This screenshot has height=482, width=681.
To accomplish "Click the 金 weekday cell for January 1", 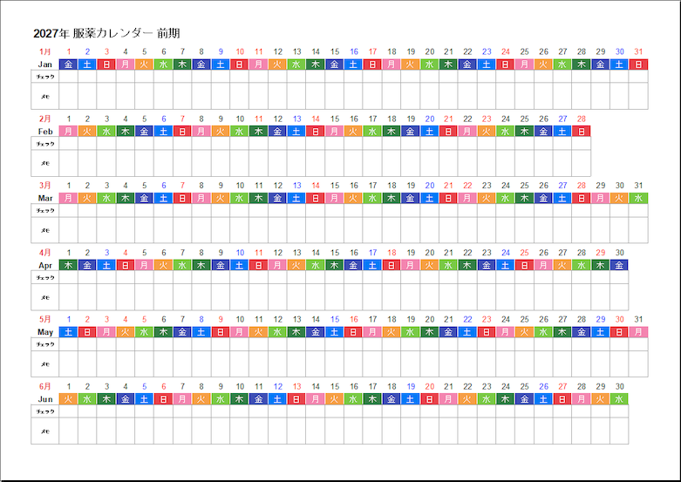I will point(68,64).
